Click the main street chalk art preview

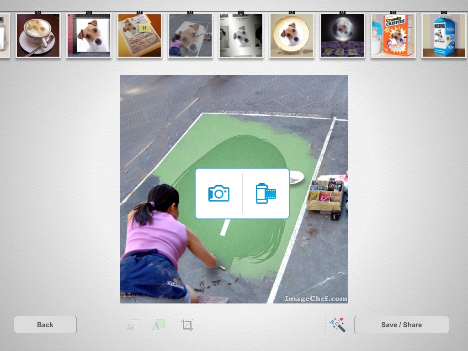(x=234, y=189)
